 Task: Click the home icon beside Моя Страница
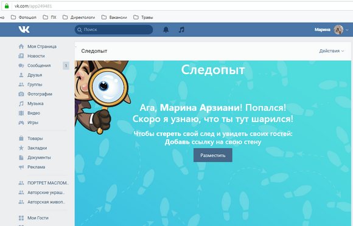21,47
